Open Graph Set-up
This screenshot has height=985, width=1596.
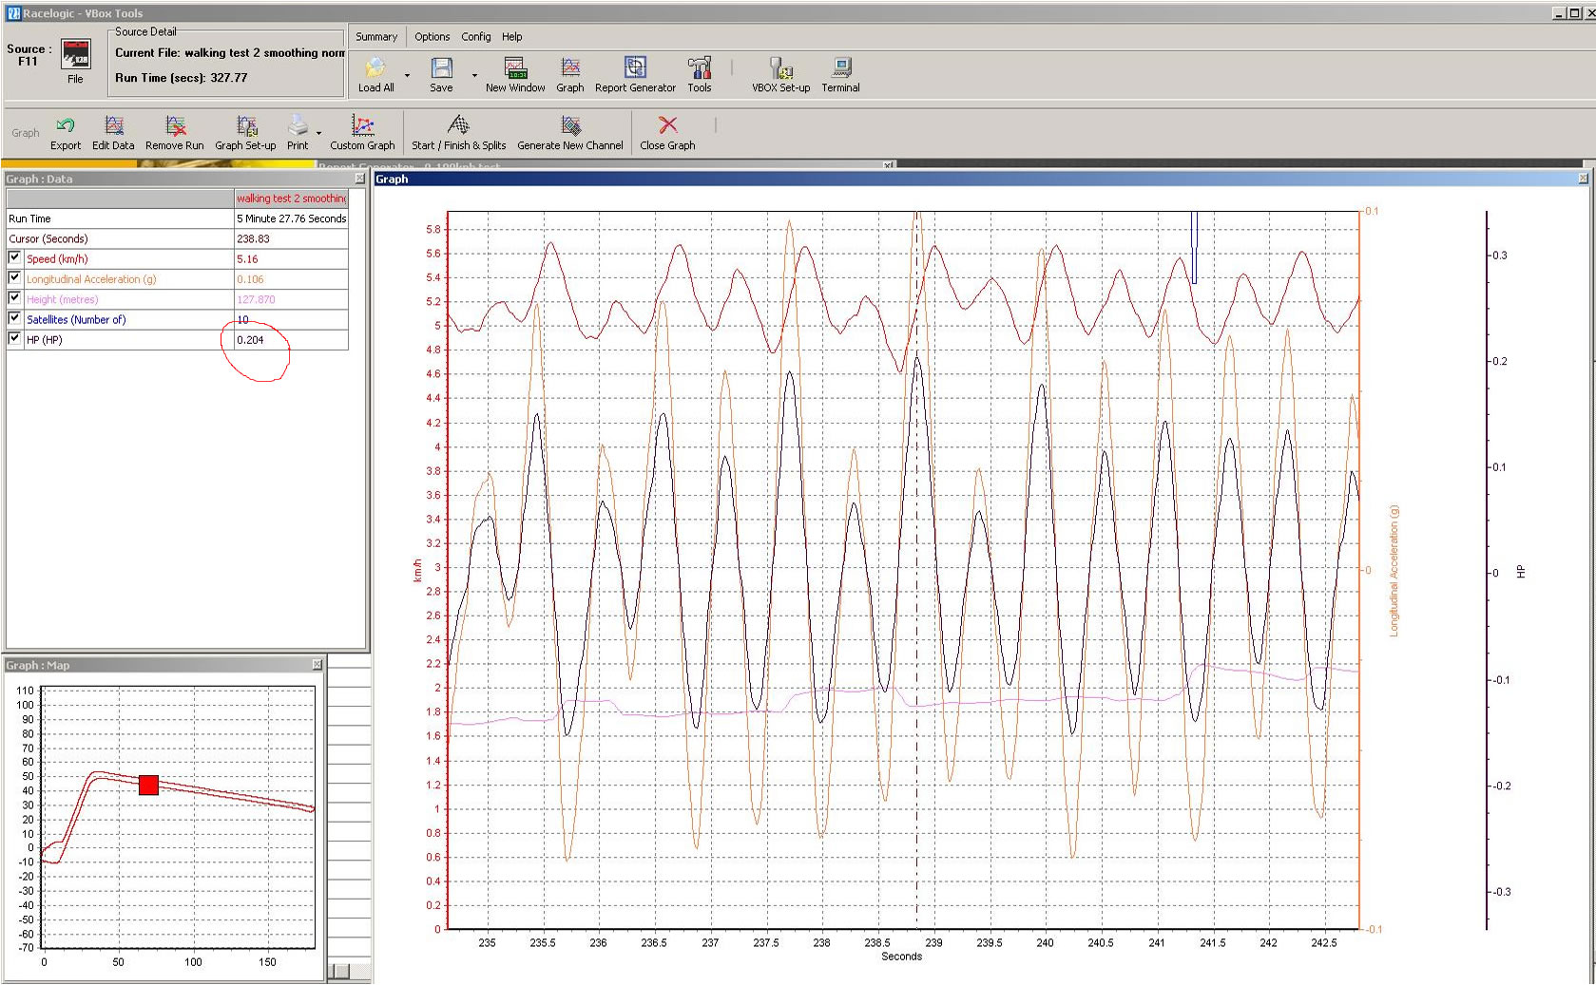pos(245,126)
